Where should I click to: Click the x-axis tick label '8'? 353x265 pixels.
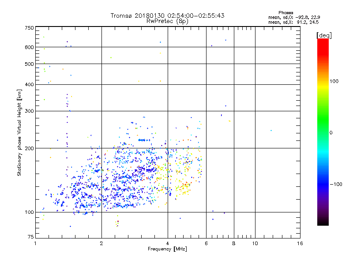234,243
